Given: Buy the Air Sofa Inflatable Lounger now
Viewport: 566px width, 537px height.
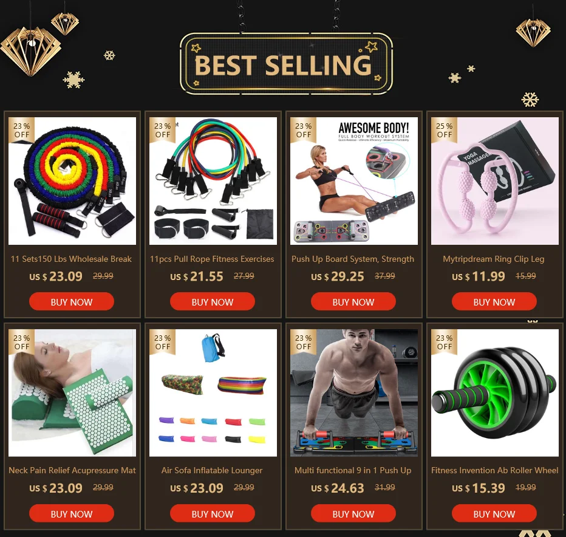Looking at the screenshot, I should tap(213, 513).
